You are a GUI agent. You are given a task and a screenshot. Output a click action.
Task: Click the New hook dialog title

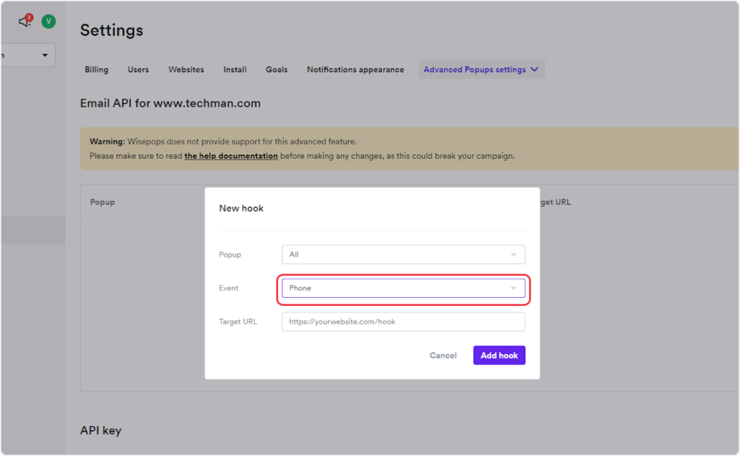pyautogui.click(x=241, y=209)
